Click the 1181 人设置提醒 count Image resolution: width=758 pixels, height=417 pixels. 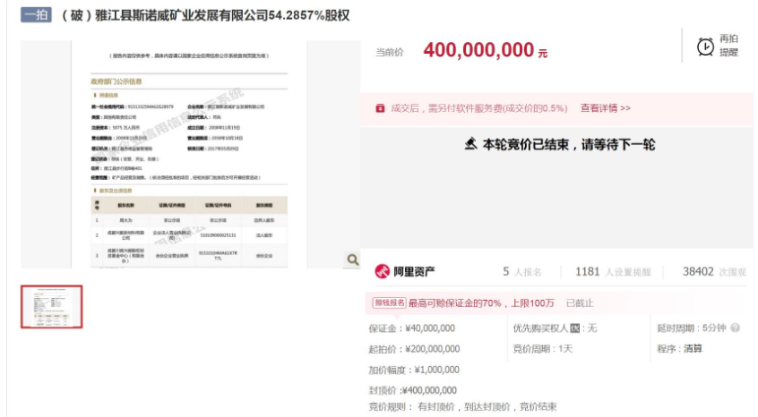(x=613, y=272)
